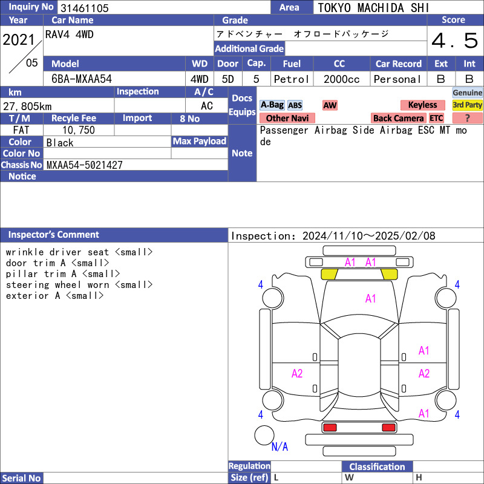Click the Inspector's Comment header
The width and height of the screenshot is (484, 484).
click(54, 235)
